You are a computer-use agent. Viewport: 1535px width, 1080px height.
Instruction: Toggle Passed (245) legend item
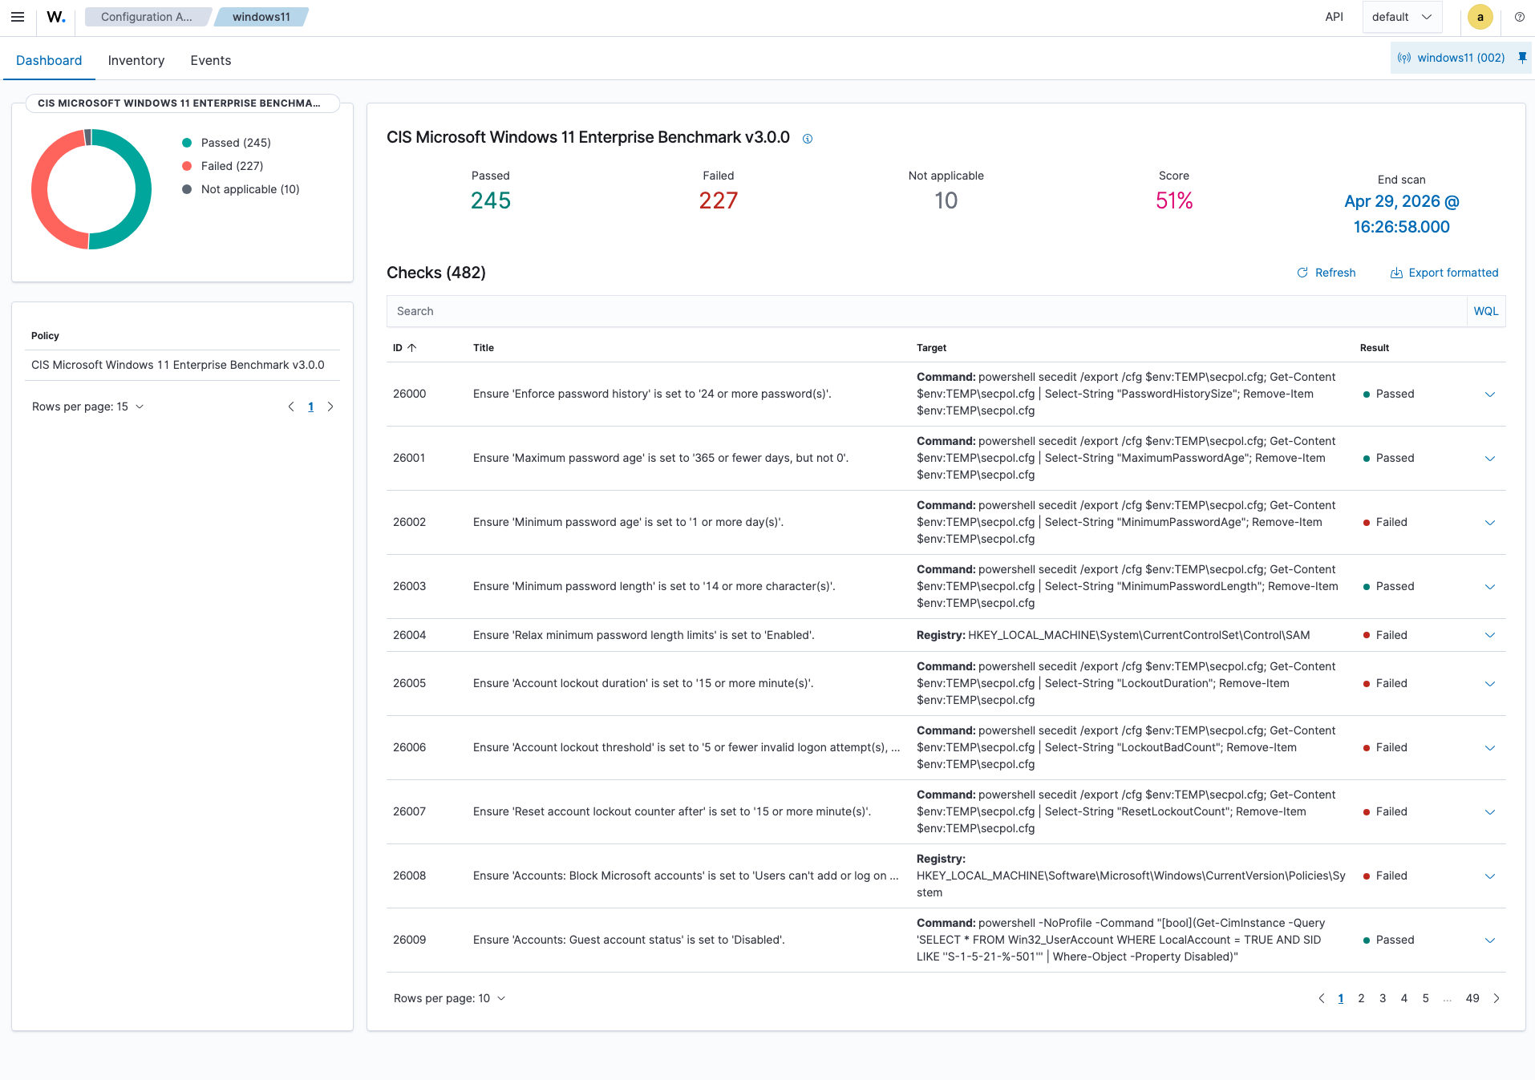(x=227, y=143)
